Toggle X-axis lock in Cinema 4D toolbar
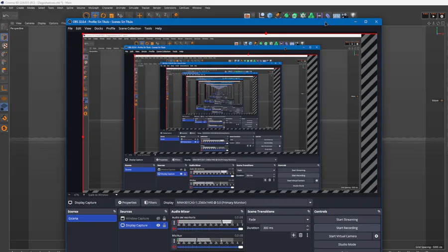448x252 pixels. coord(149,15)
